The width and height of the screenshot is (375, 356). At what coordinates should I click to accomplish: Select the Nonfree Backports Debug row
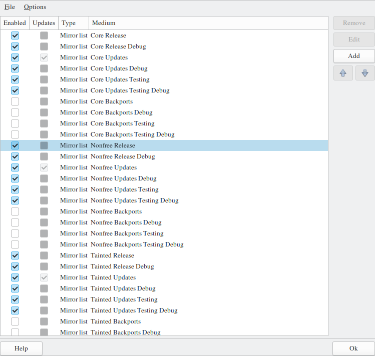tap(164, 222)
